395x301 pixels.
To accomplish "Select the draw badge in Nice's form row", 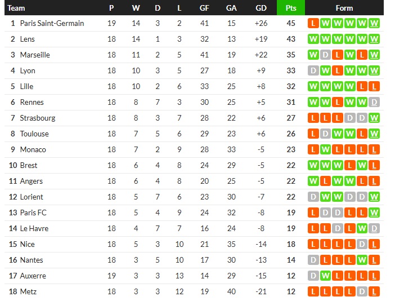I will coord(362,244).
